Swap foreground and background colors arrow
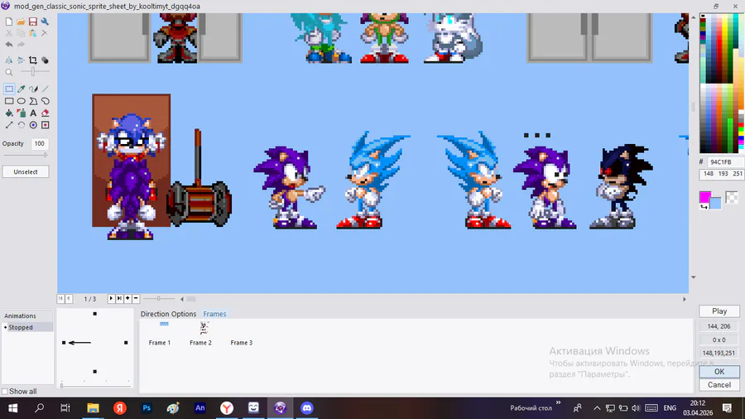The image size is (745, 419). click(703, 206)
